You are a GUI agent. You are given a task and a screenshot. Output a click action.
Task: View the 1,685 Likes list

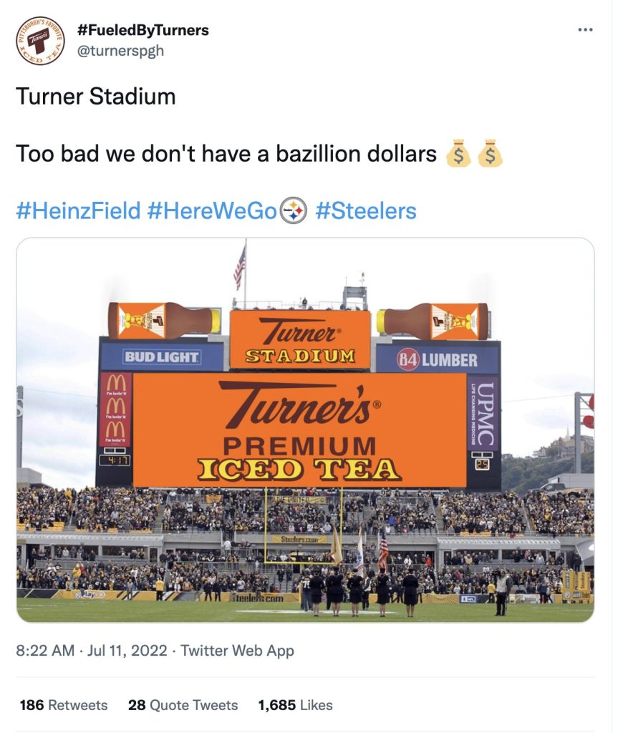pyautogui.click(x=295, y=705)
